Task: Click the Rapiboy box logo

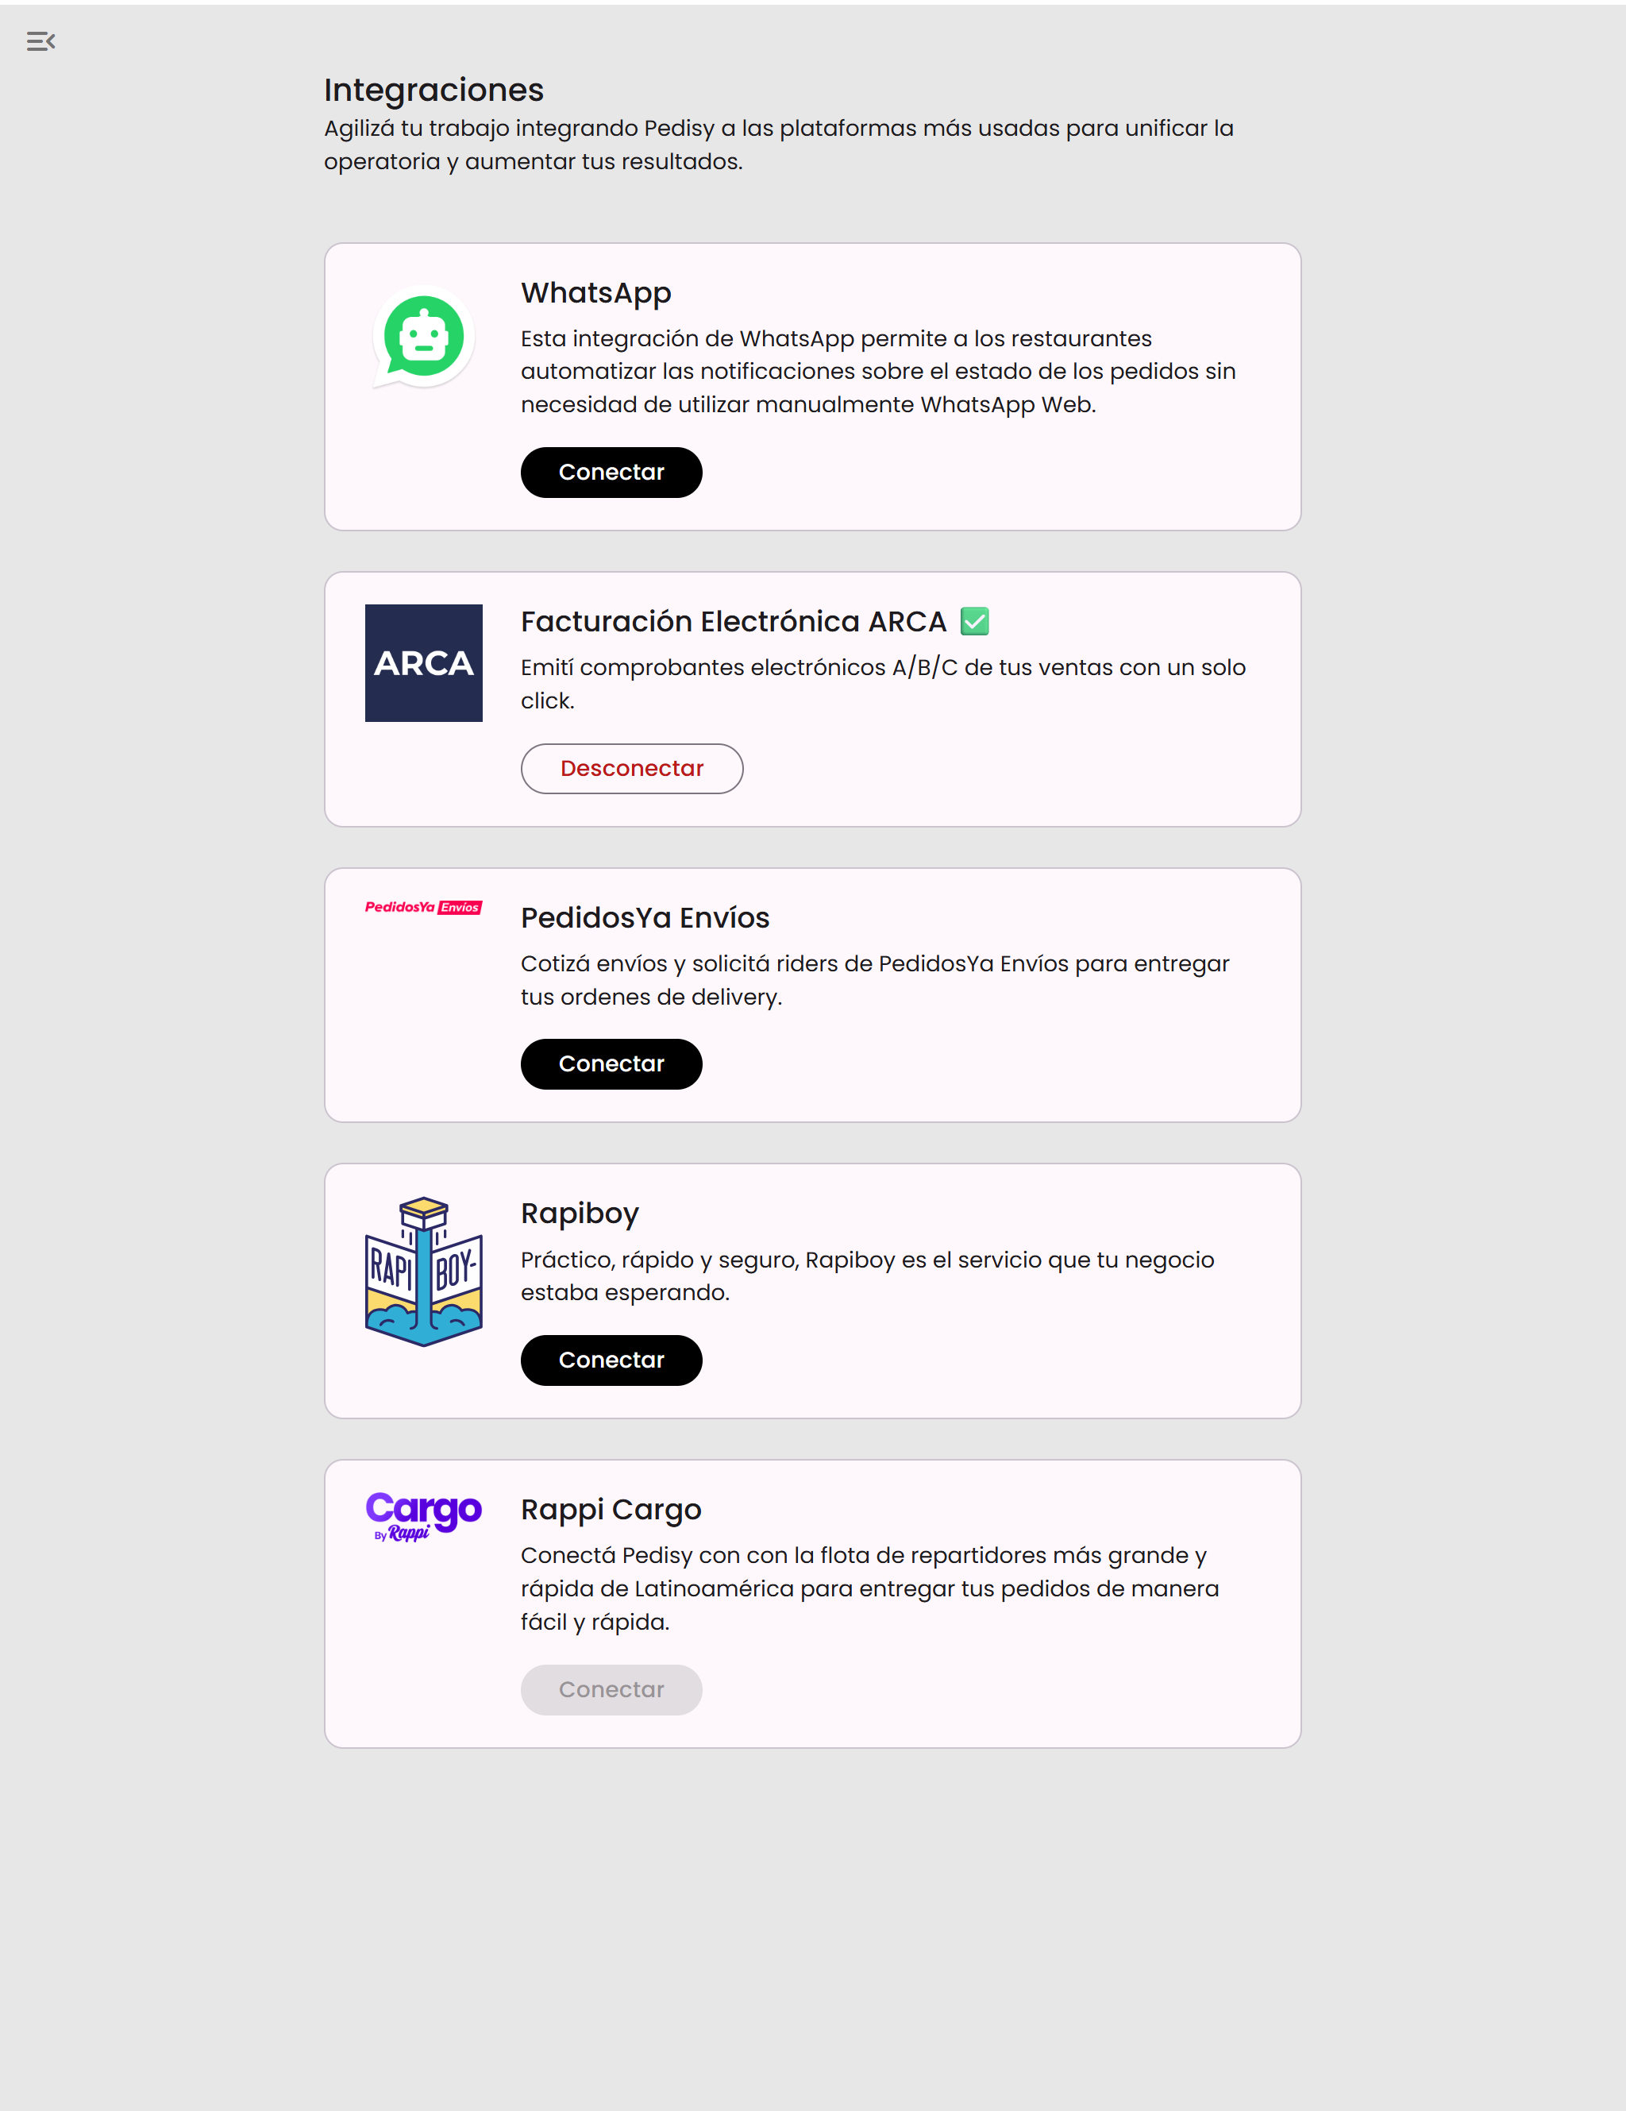Action: click(423, 1271)
